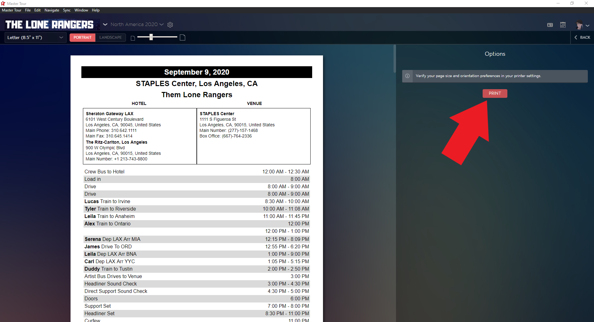Click the large page zoom-in icon
Screen dimensions: 594x322
(x=183, y=37)
